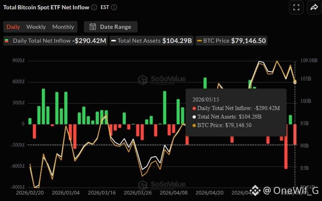Click the 109.08B right axis label

pos(309,61)
